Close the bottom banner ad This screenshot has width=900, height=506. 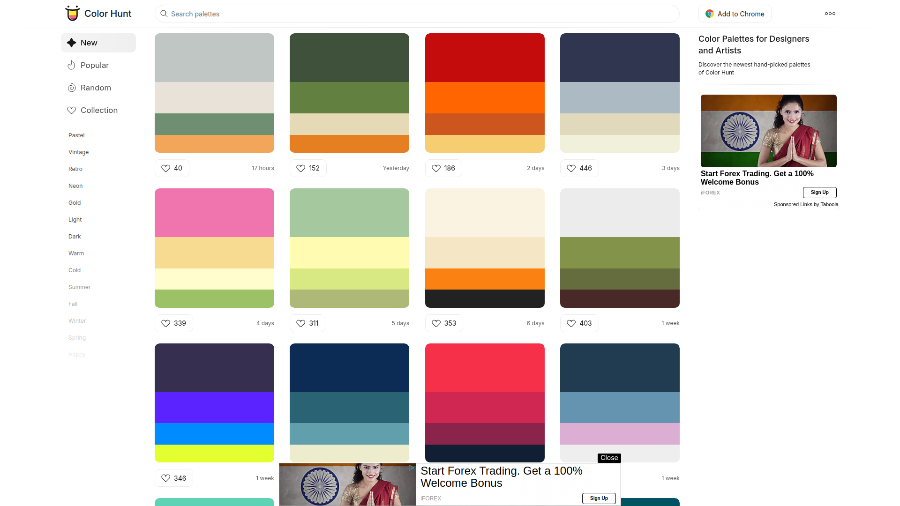coord(609,458)
